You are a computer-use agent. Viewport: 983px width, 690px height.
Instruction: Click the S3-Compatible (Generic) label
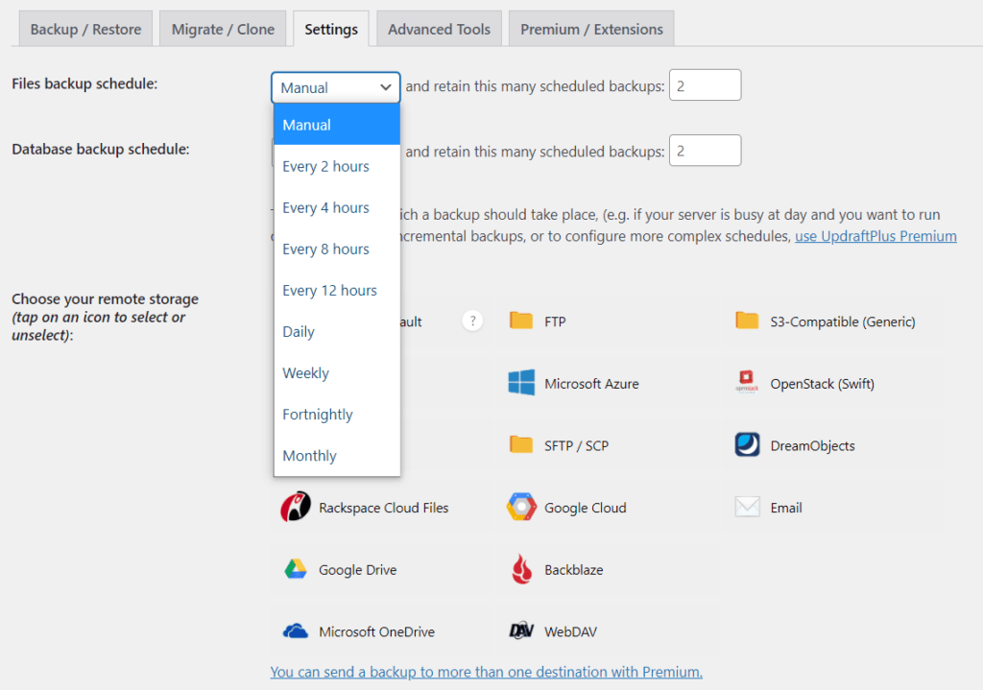point(843,321)
